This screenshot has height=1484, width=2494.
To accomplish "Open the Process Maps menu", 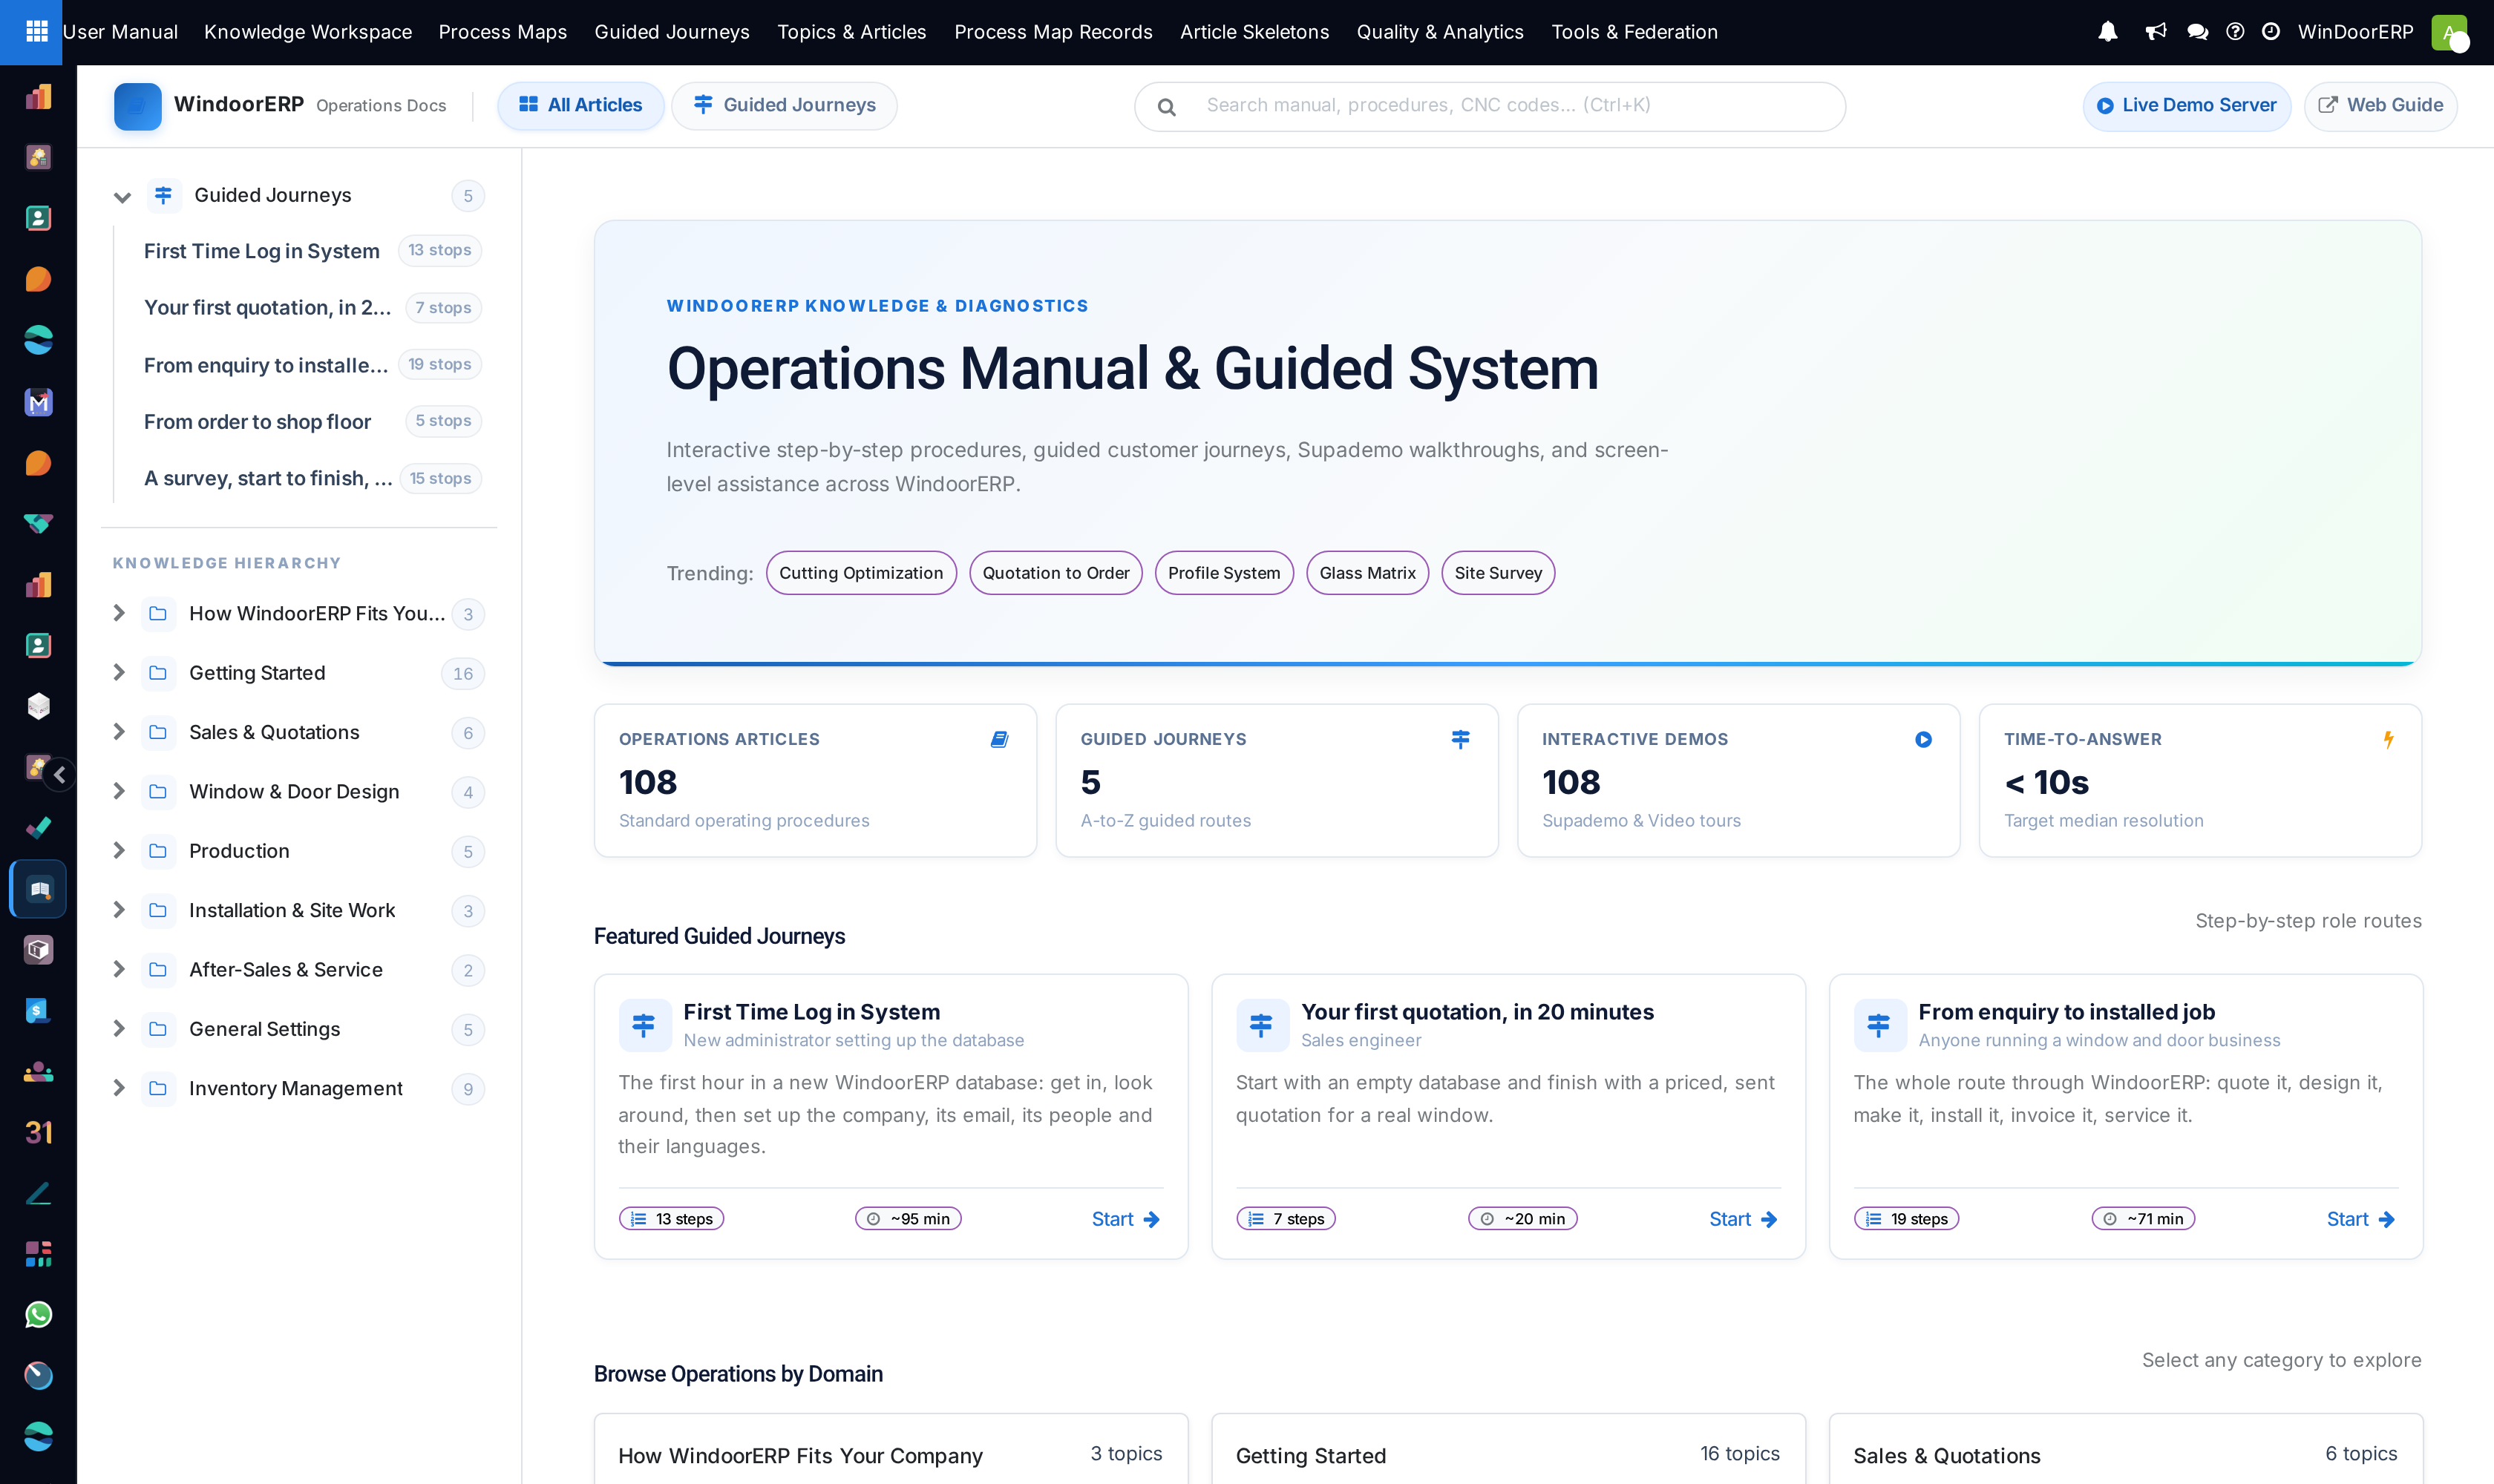I will point(503,32).
